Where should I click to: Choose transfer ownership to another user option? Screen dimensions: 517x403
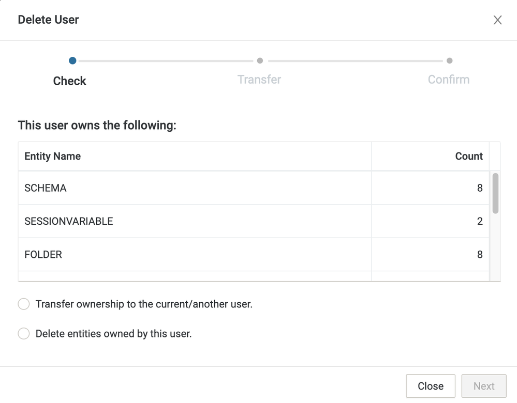coord(24,304)
